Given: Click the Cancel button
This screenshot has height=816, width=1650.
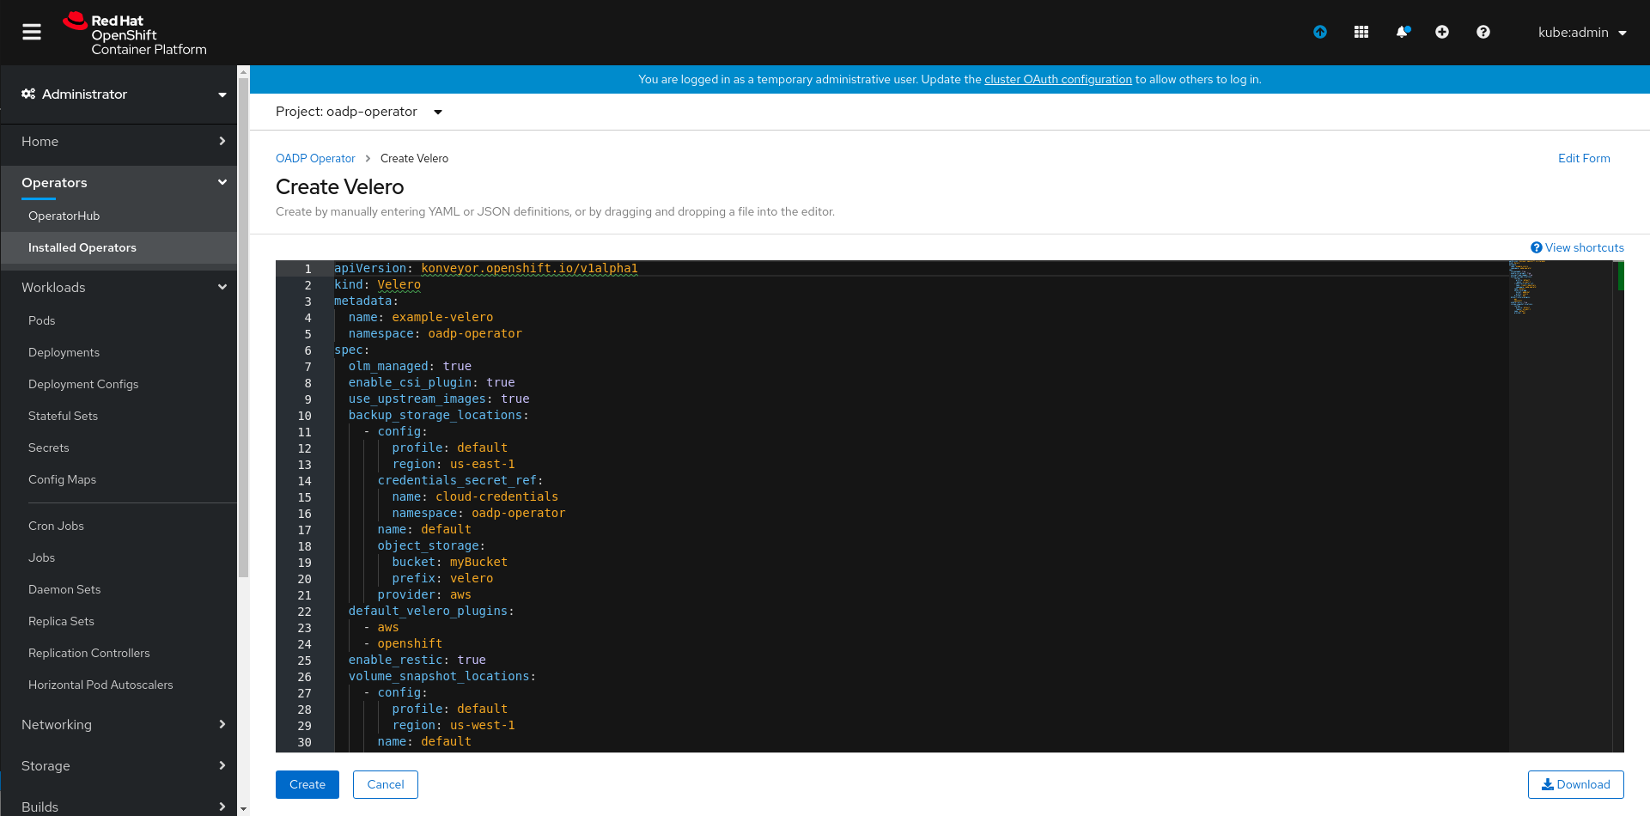Looking at the screenshot, I should (386, 785).
